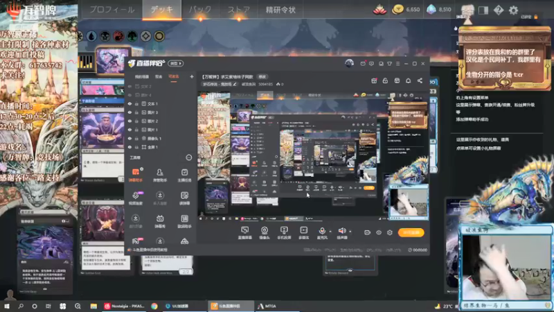Select the red mana filter icon
Screen dimensions: 554x312
point(118,36)
